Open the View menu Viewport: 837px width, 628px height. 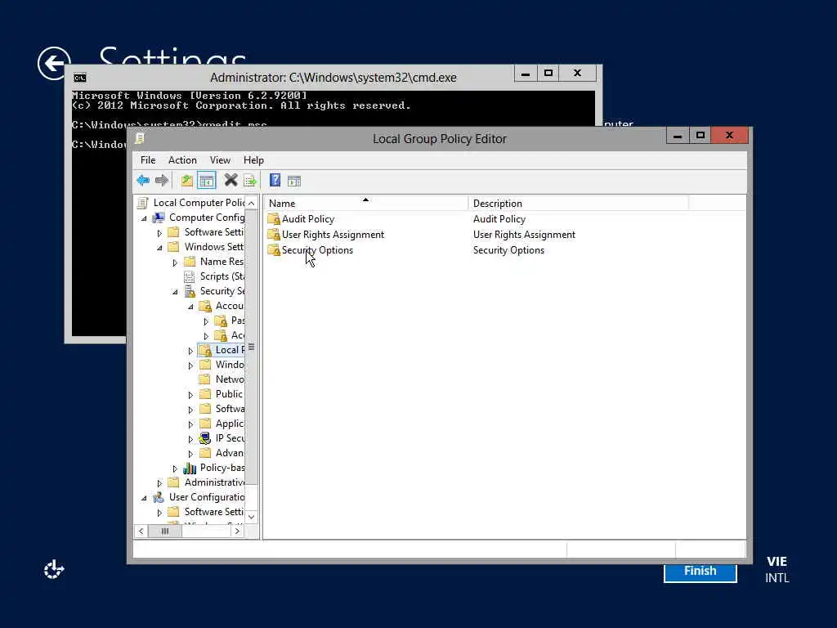coord(220,160)
